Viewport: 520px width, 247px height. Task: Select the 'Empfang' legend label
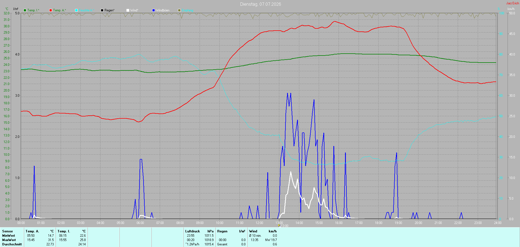(188, 10)
